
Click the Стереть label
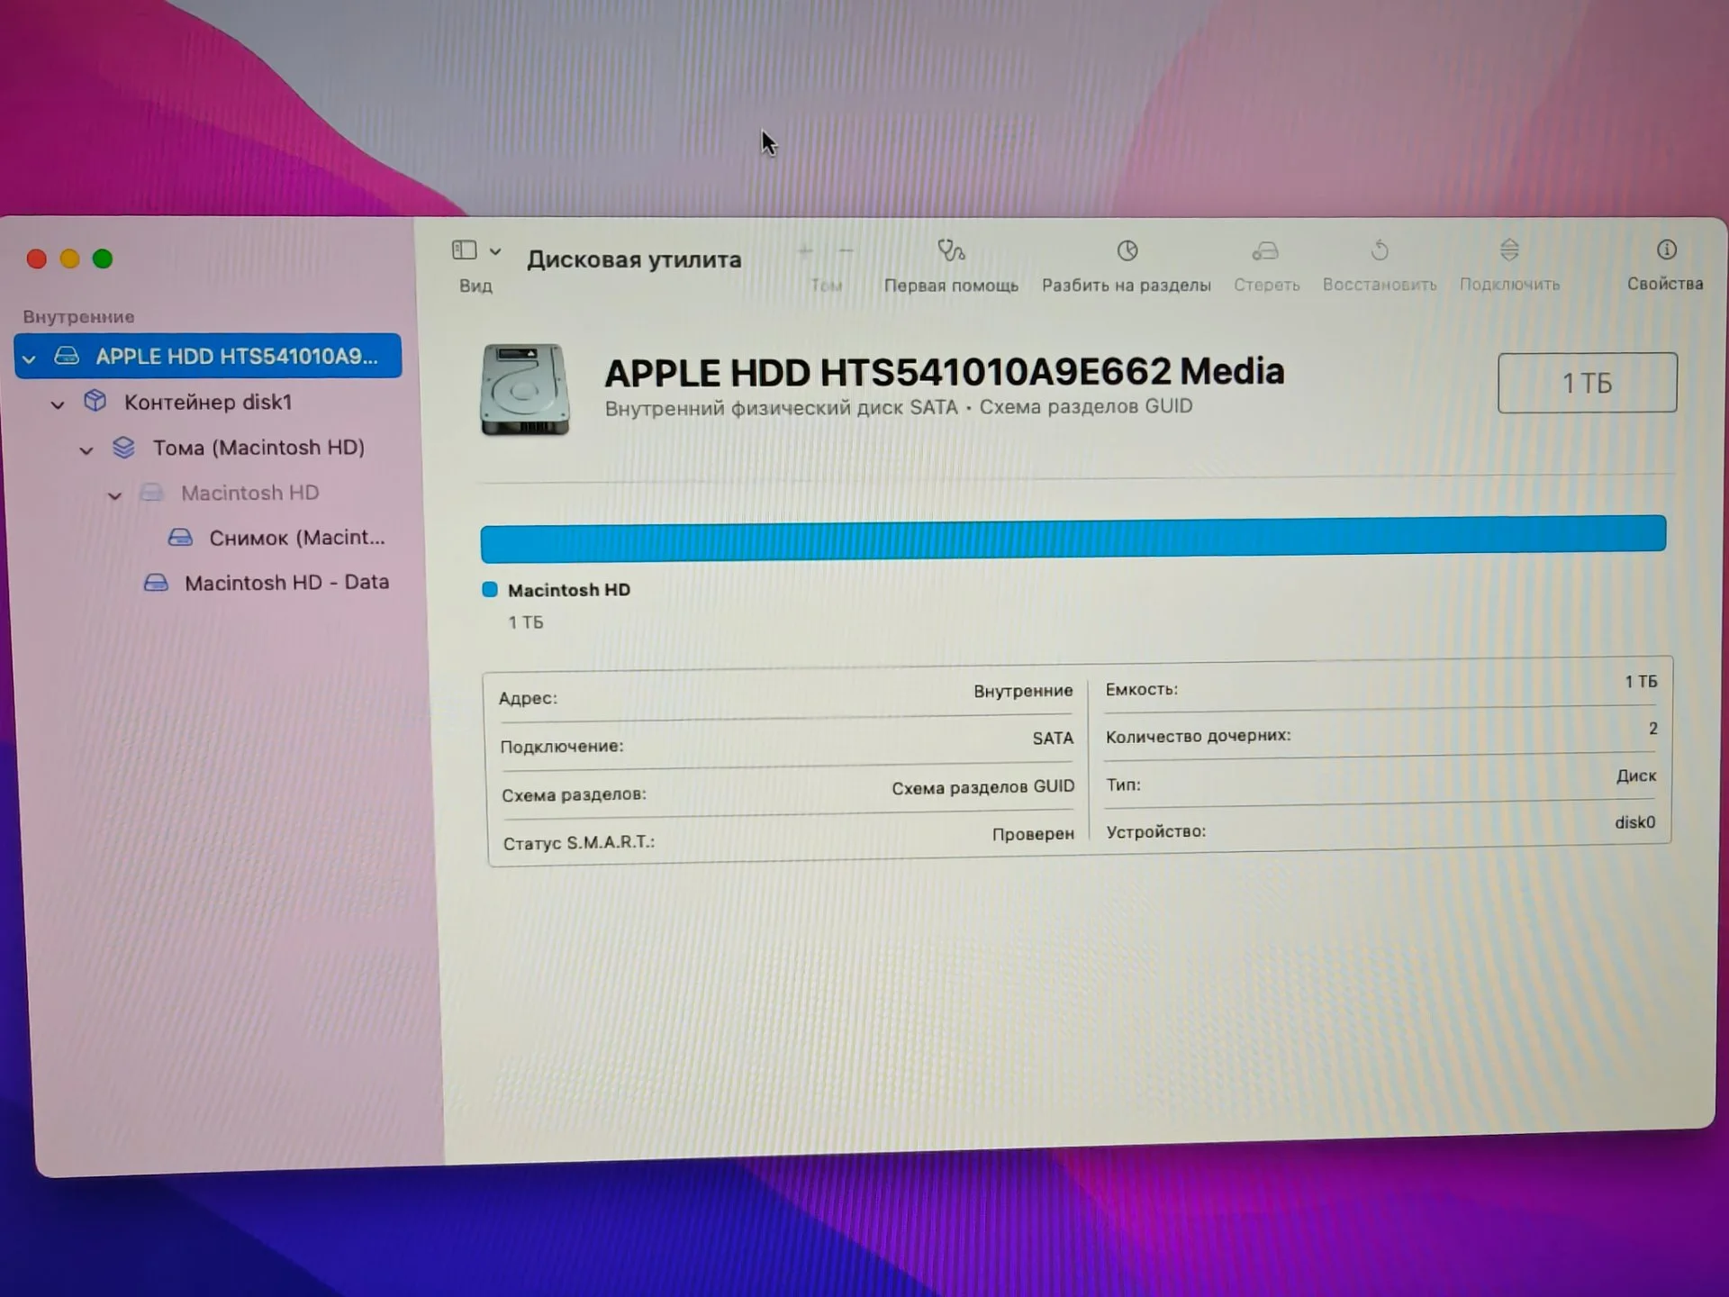(1267, 285)
